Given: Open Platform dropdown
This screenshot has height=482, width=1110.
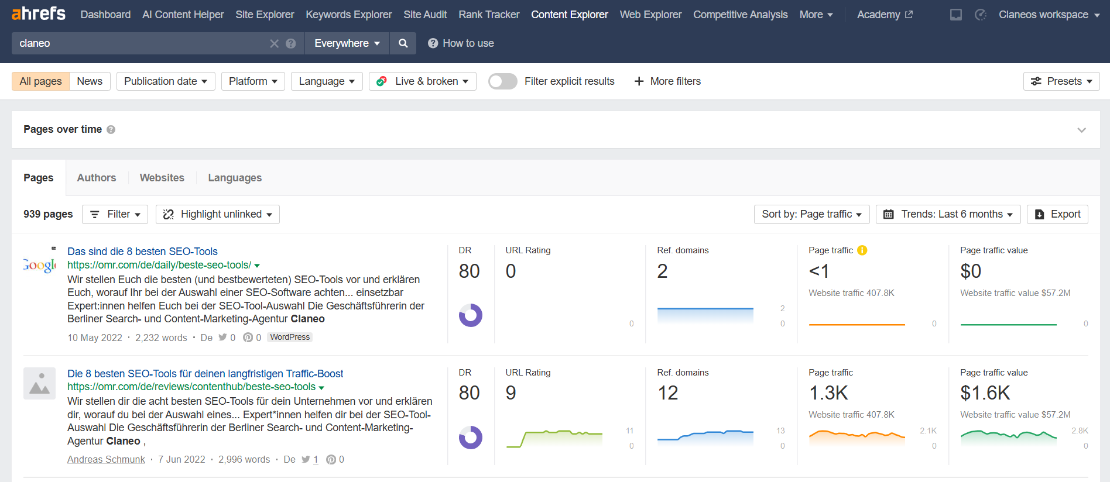Looking at the screenshot, I should tap(253, 81).
